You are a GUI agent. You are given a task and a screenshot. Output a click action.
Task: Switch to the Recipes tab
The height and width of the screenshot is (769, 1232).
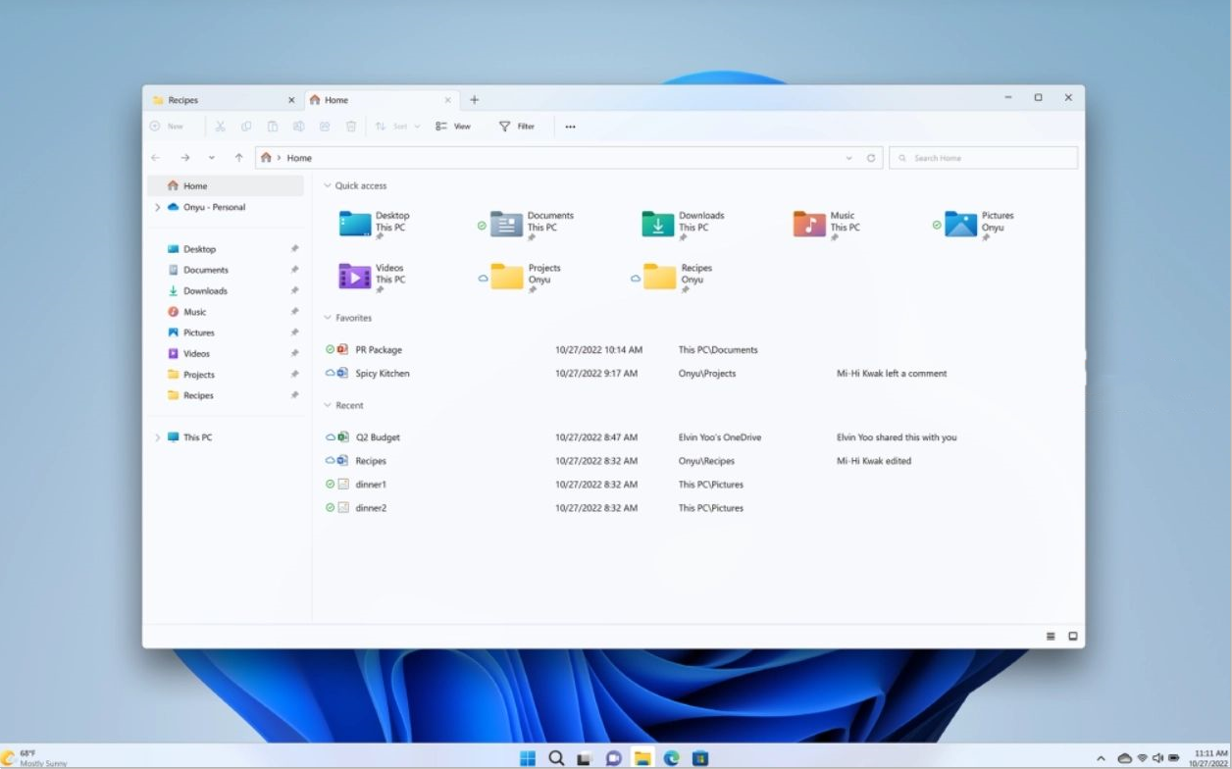(x=216, y=100)
